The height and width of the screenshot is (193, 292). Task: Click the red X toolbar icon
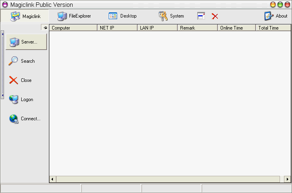coord(215,16)
